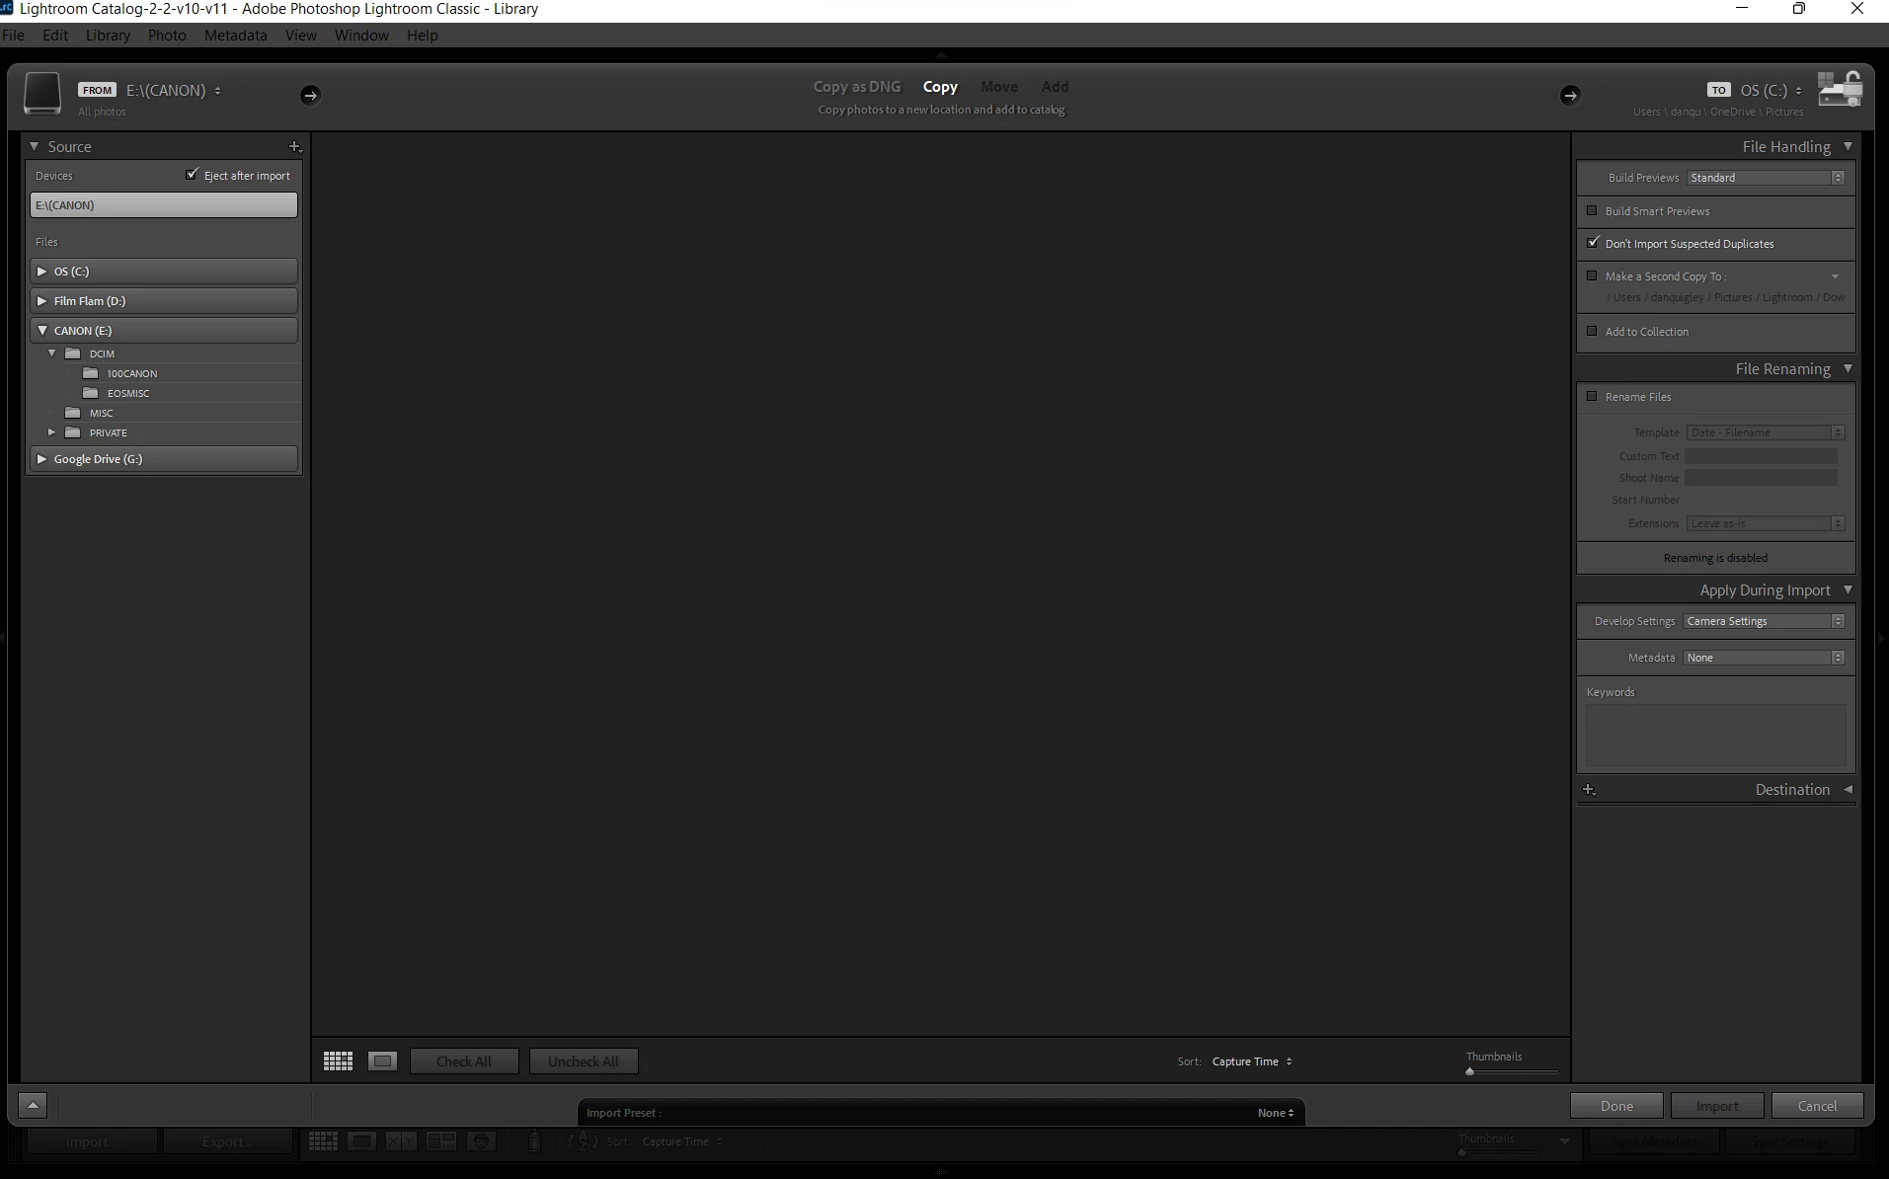Open the File menu
Screen dimensions: 1889x1179
(13, 36)
